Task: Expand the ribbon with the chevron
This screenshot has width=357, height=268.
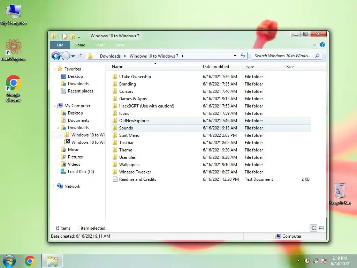Action: [315, 45]
